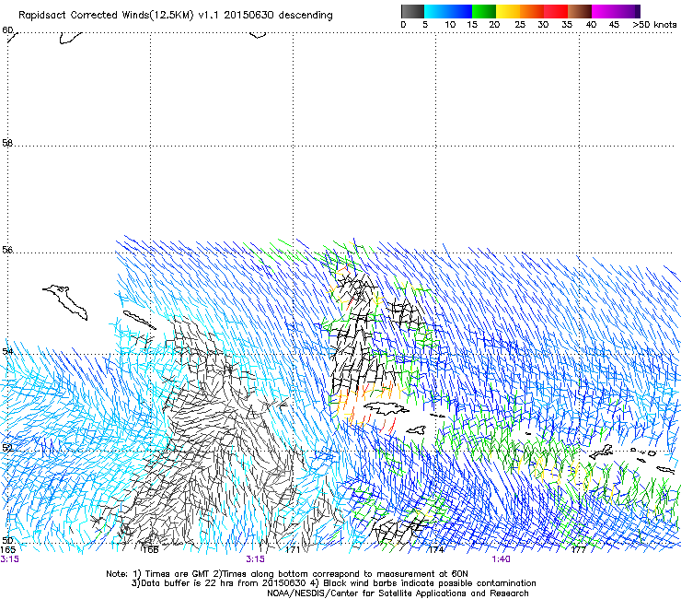The image size is (681, 599).
Task: Click the latitude label "52"
Action: point(7,448)
